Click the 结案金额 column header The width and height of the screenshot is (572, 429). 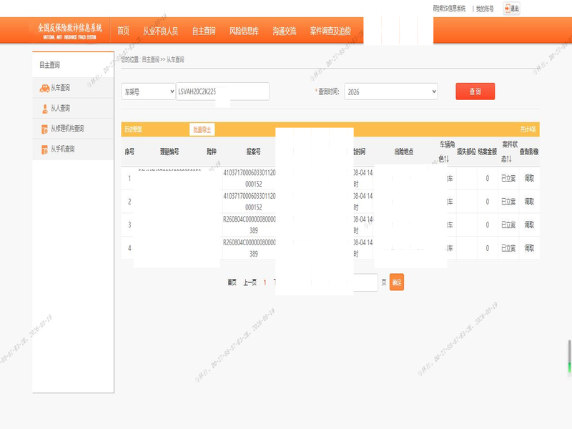(488, 152)
